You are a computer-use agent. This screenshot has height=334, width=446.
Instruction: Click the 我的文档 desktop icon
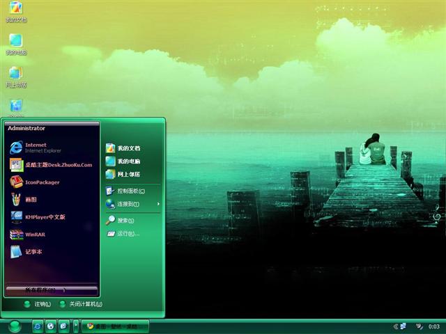[x=15, y=10]
